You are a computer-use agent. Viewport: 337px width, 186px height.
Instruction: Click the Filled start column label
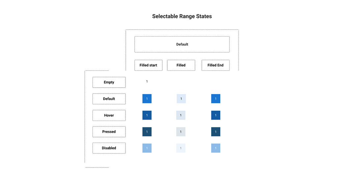point(148,65)
